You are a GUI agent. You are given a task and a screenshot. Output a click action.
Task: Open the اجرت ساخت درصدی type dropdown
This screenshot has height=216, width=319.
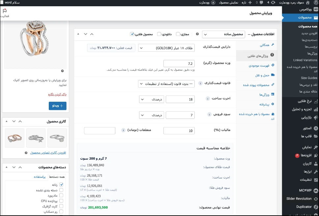click(x=152, y=99)
